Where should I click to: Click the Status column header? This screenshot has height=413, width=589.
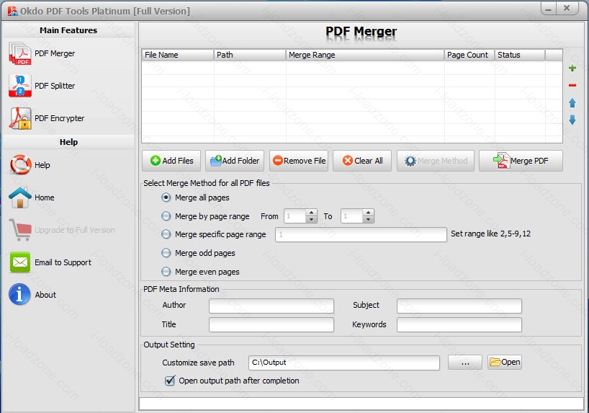pyautogui.click(x=520, y=55)
